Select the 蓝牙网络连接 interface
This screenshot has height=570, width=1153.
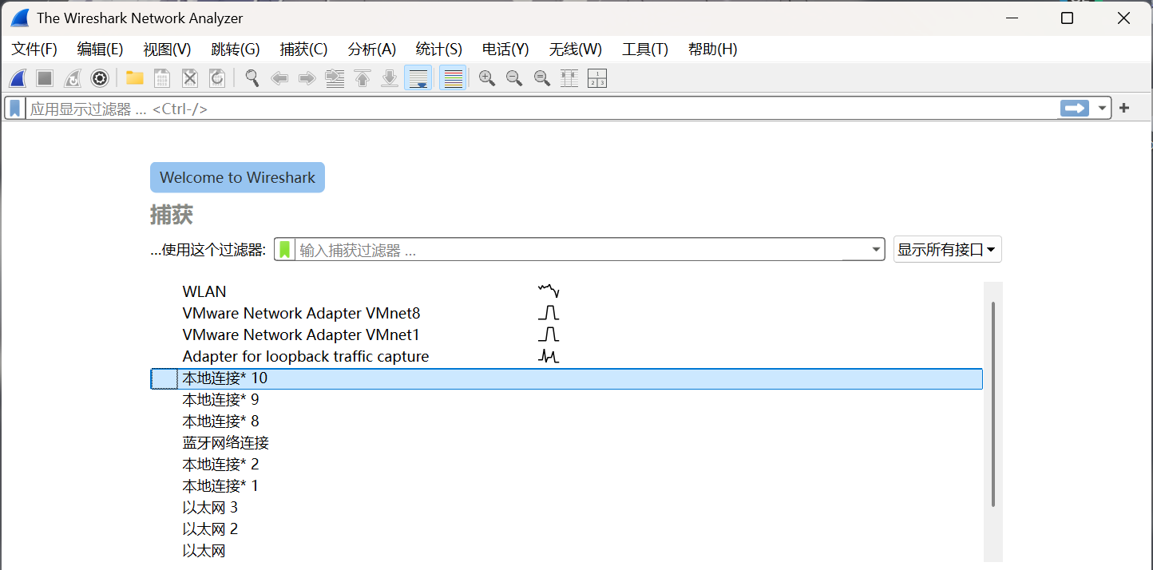566,443
